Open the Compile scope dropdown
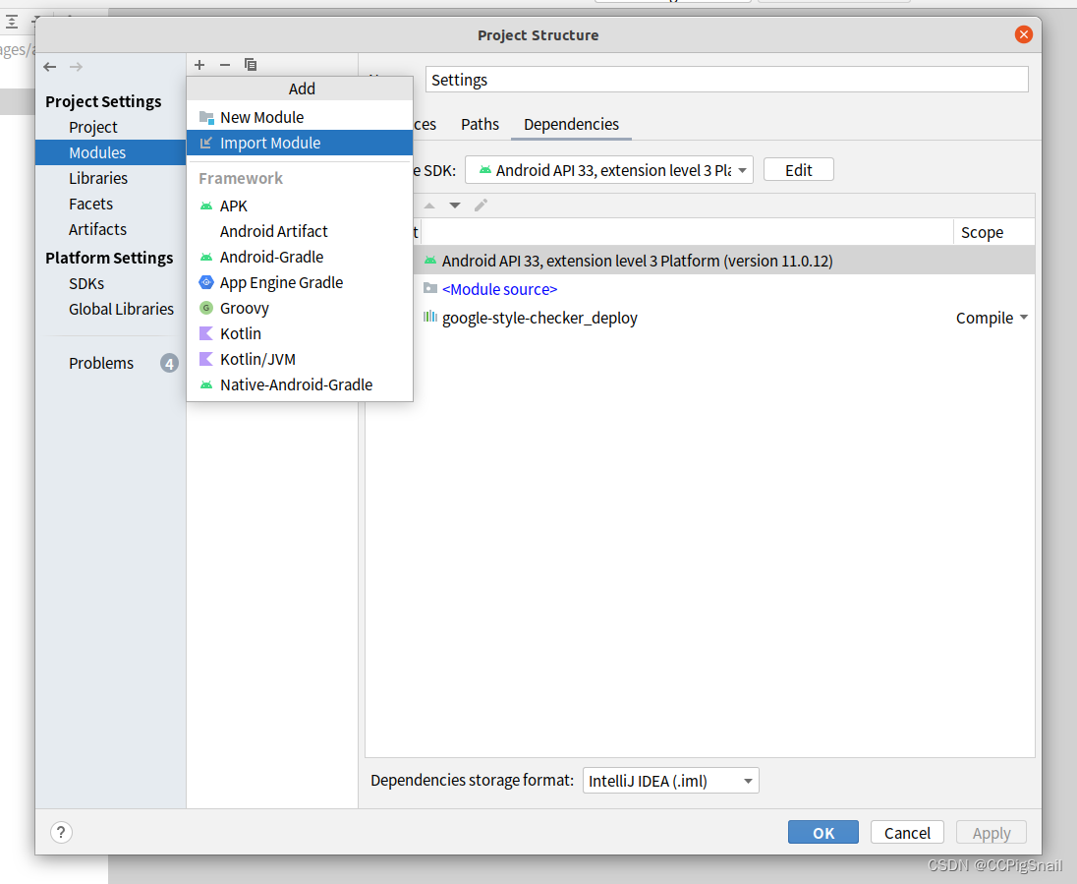This screenshot has height=884, width=1077. (x=992, y=319)
